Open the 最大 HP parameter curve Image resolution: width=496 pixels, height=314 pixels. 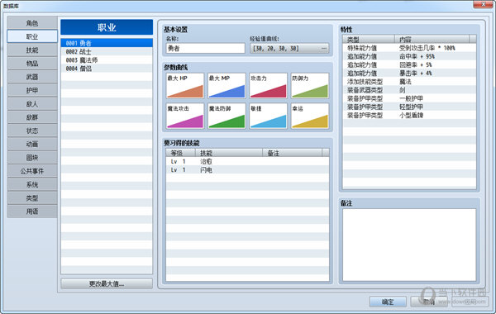(185, 86)
